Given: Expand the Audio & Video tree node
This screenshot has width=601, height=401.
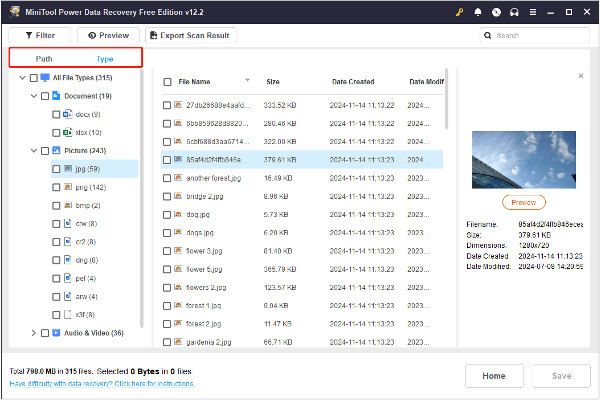Looking at the screenshot, I should [34, 333].
